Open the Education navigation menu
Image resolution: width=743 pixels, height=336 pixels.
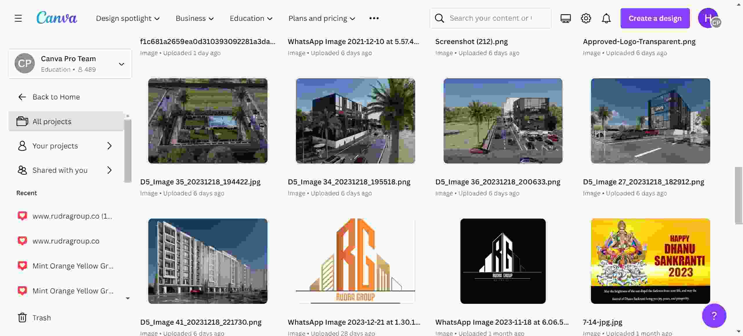[251, 18]
